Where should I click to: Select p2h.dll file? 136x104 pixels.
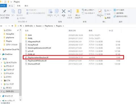73,51
